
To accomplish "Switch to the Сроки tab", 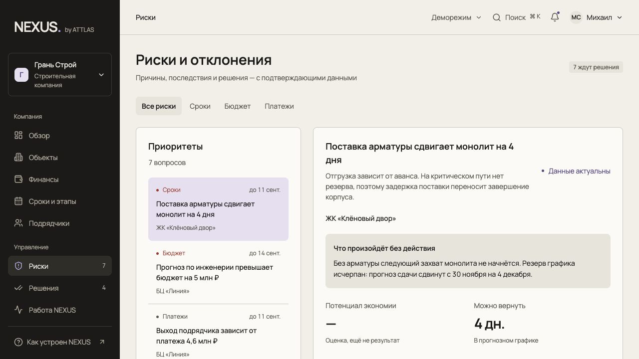I will click(200, 106).
